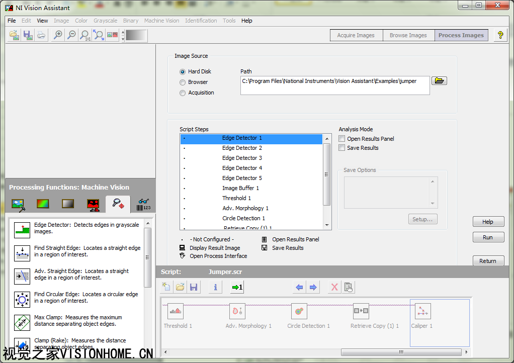This screenshot has height=363, width=514.
Task: Open the Color processing functions palette tab
Action: 43,204
